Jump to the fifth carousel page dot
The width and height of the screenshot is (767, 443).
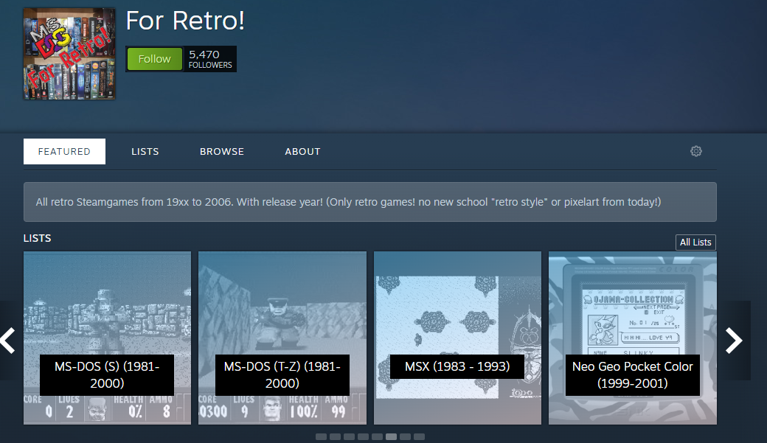[x=377, y=436]
